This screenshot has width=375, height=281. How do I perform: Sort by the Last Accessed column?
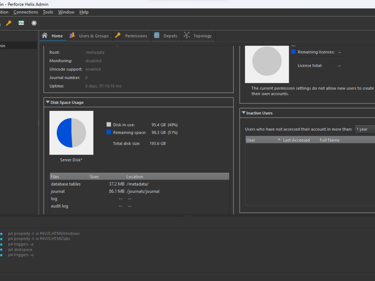(x=297, y=140)
